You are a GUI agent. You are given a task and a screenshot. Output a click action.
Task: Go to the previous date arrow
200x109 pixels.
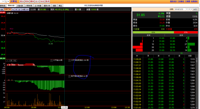pyautogui.click(x=189, y=9)
